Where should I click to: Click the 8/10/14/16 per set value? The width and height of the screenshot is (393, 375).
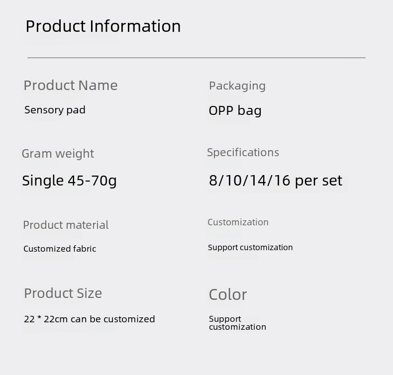pyautogui.click(x=275, y=181)
